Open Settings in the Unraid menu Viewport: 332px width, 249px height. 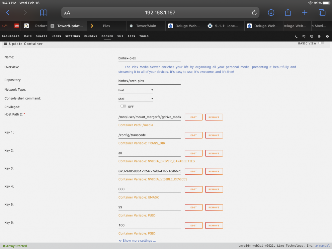tap(73, 36)
